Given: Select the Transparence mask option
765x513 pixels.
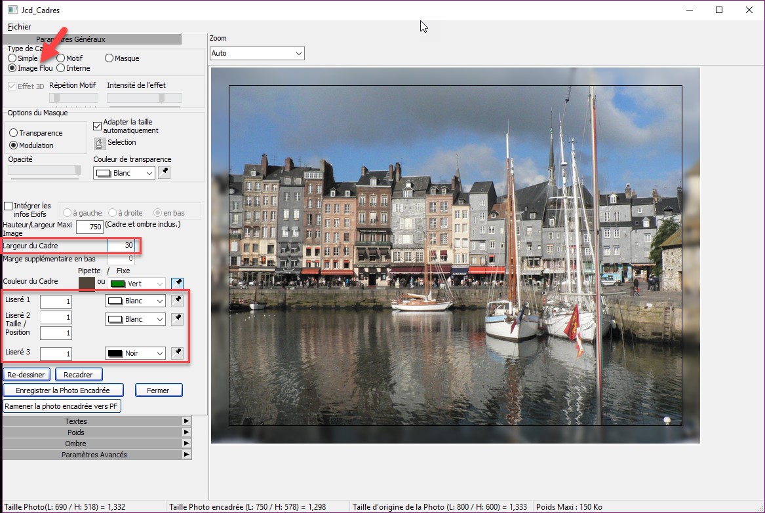Looking at the screenshot, I should [13, 133].
